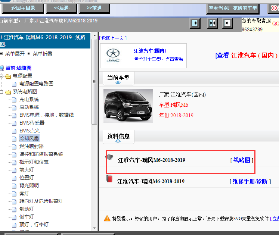
Task: Click the page icon beside 燃油喷射器
Action: pyautogui.click(x=14, y=147)
